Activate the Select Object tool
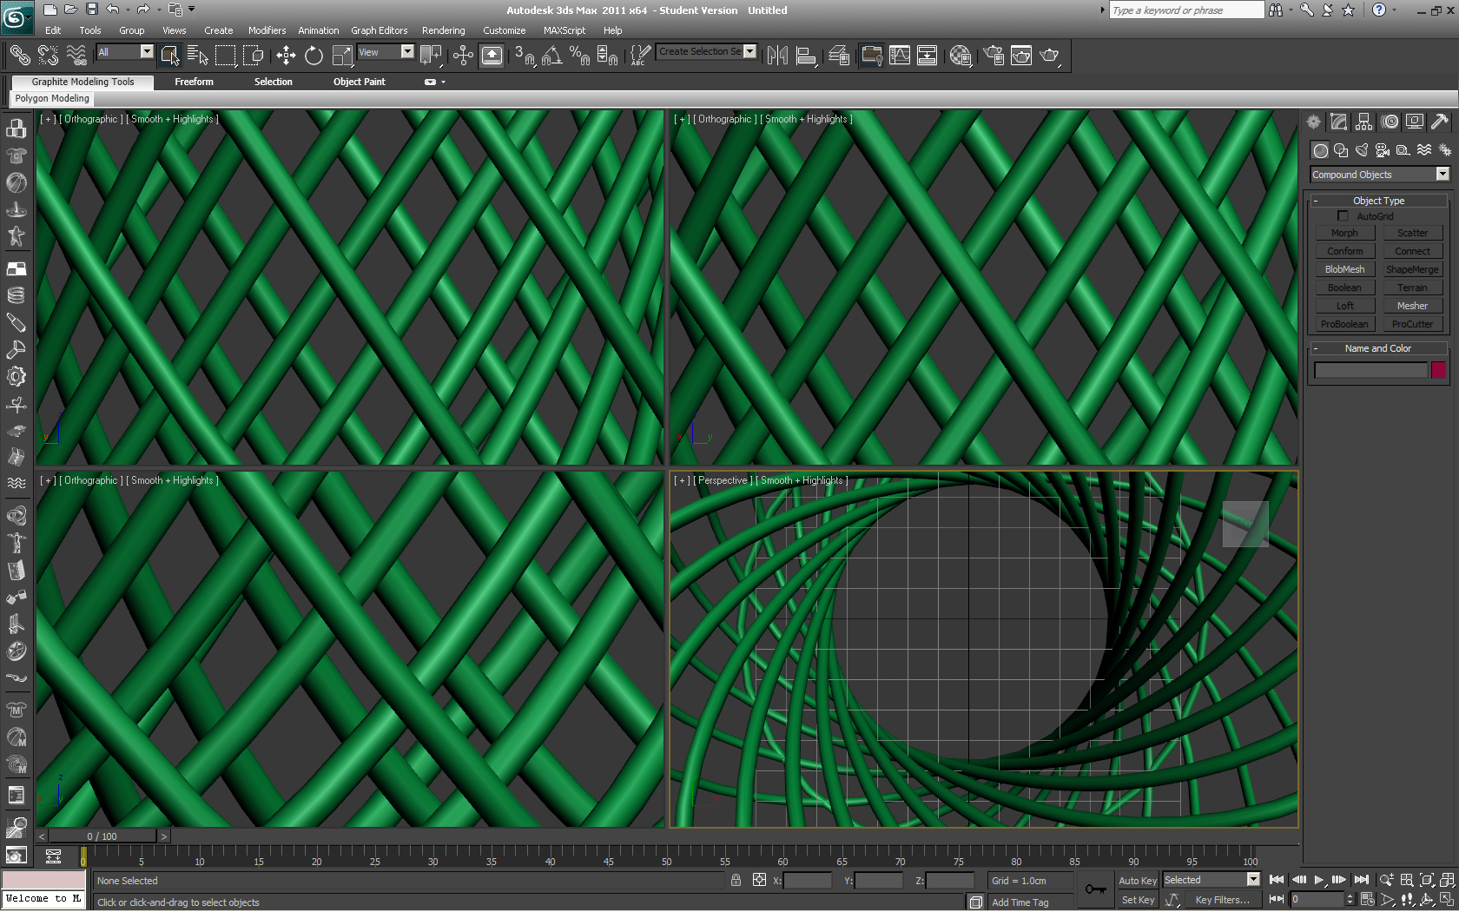The height and width of the screenshot is (912, 1459). [x=170, y=56]
